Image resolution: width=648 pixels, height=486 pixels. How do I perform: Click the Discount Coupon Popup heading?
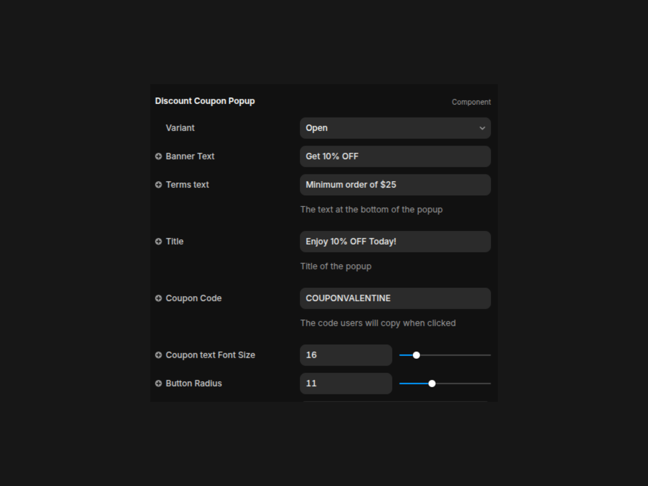(205, 101)
